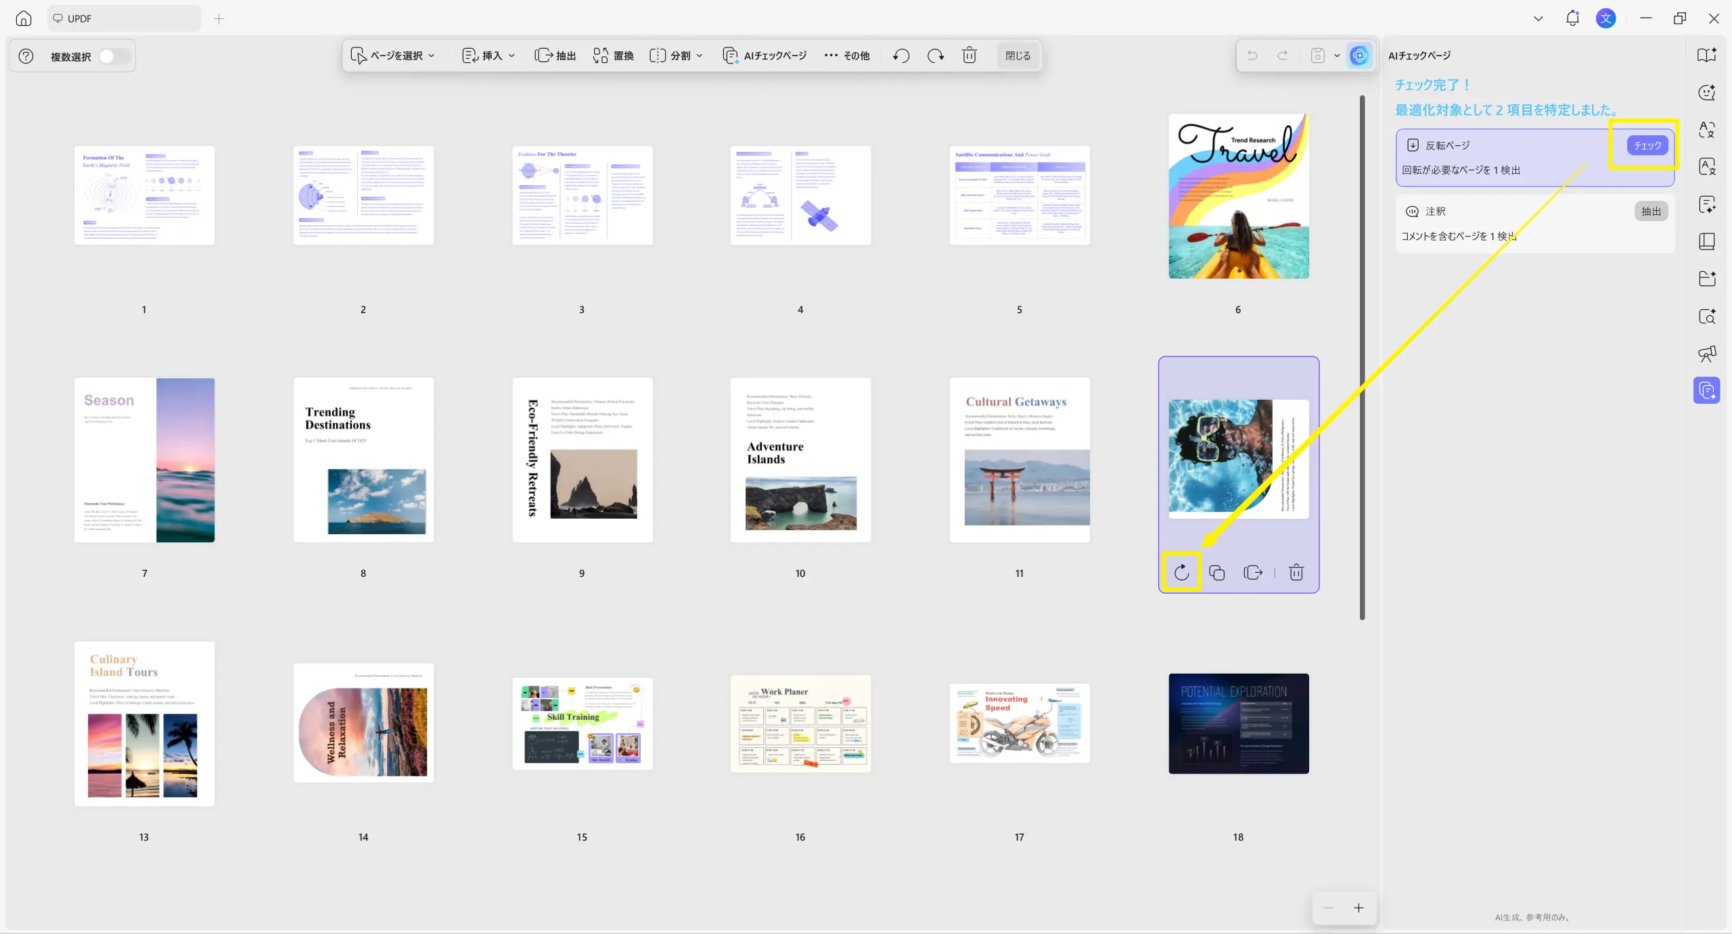Click the trash icon in top toolbar

[969, 55]
